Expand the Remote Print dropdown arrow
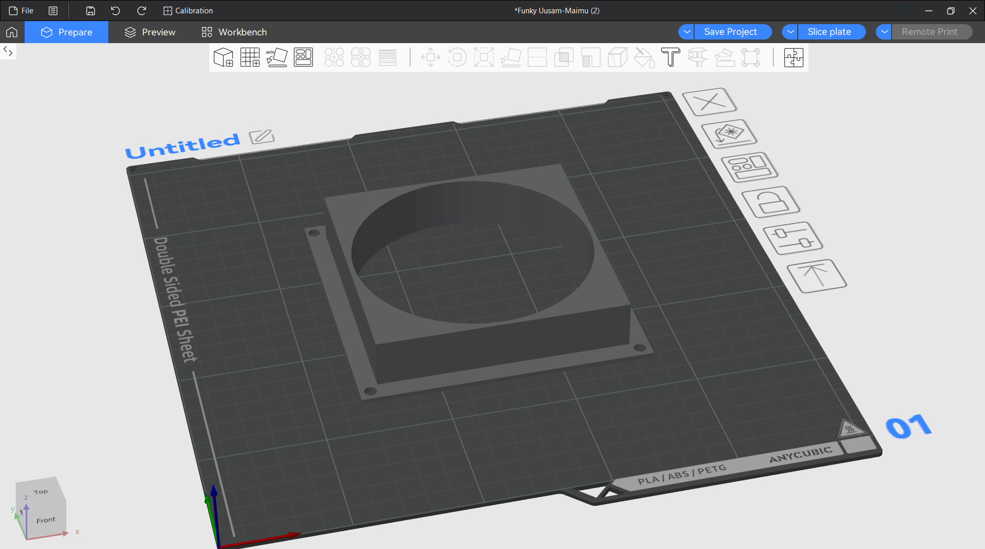This screenshot has width=985, height=549. point(884,32)
